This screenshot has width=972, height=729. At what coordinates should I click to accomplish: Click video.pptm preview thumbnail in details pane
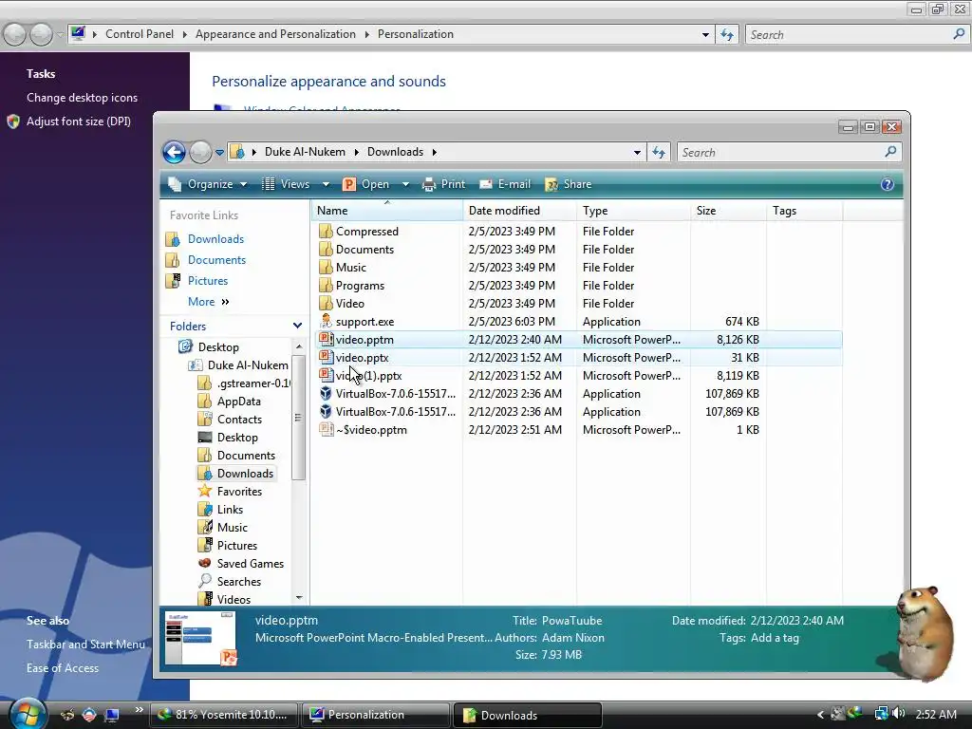pos(201,639)
